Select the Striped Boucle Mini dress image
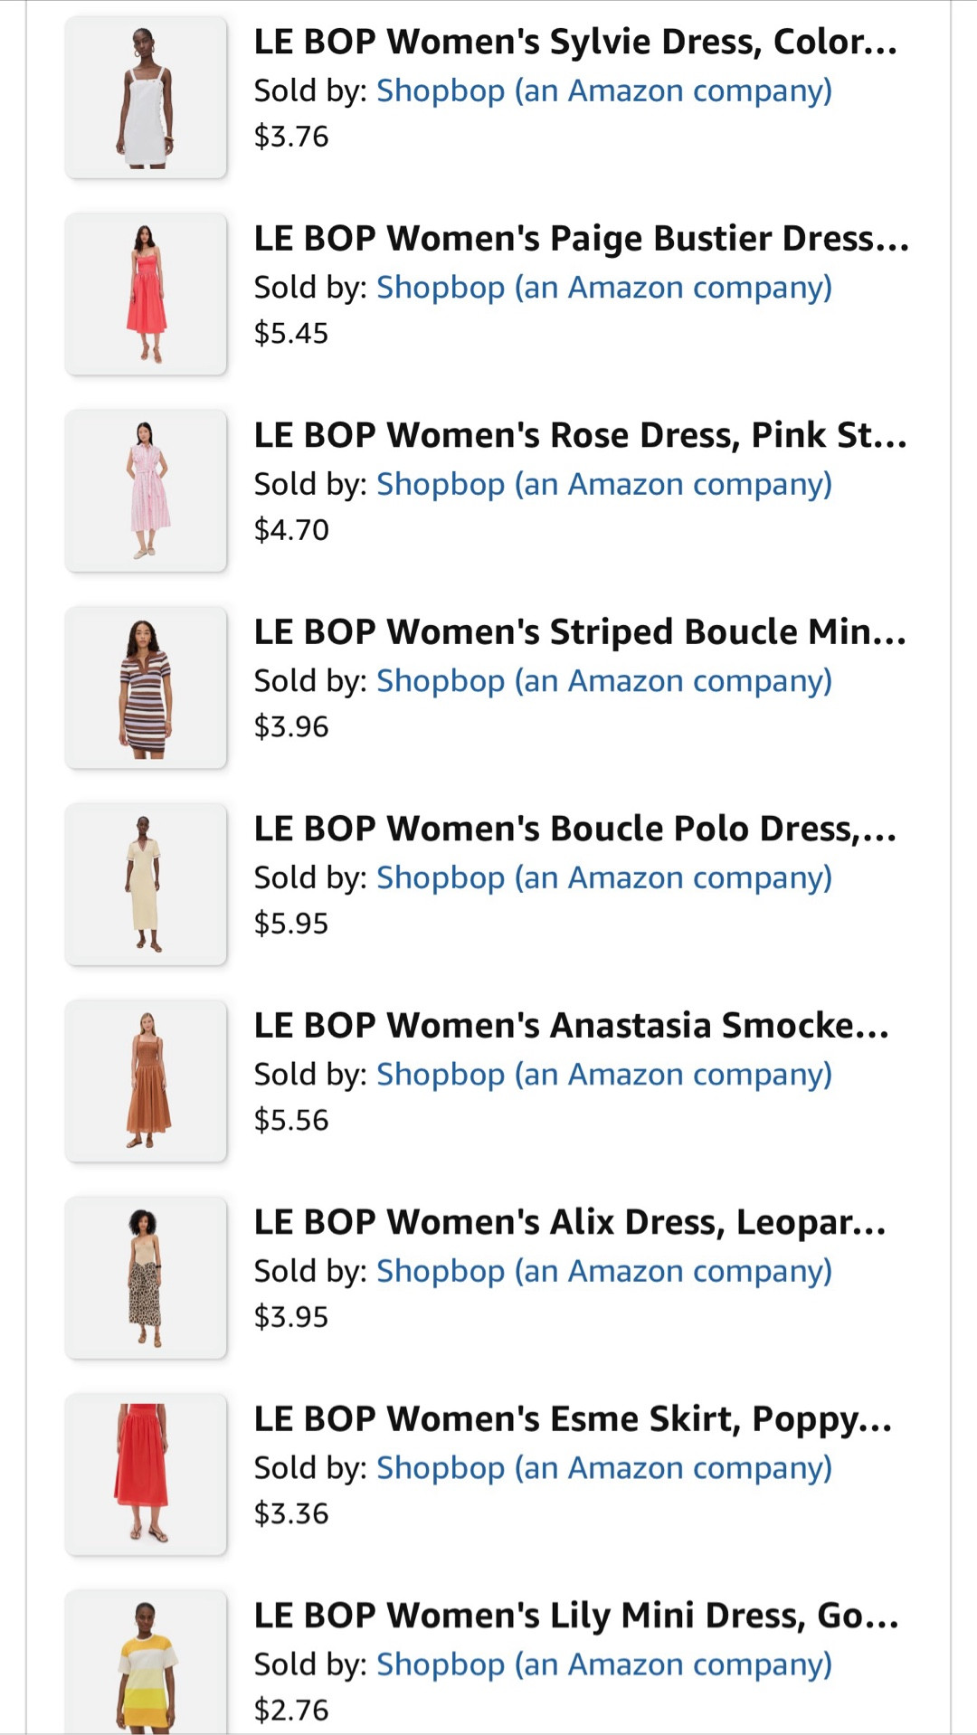Viewport: 977px width, 1735px height. click(146, 687)
